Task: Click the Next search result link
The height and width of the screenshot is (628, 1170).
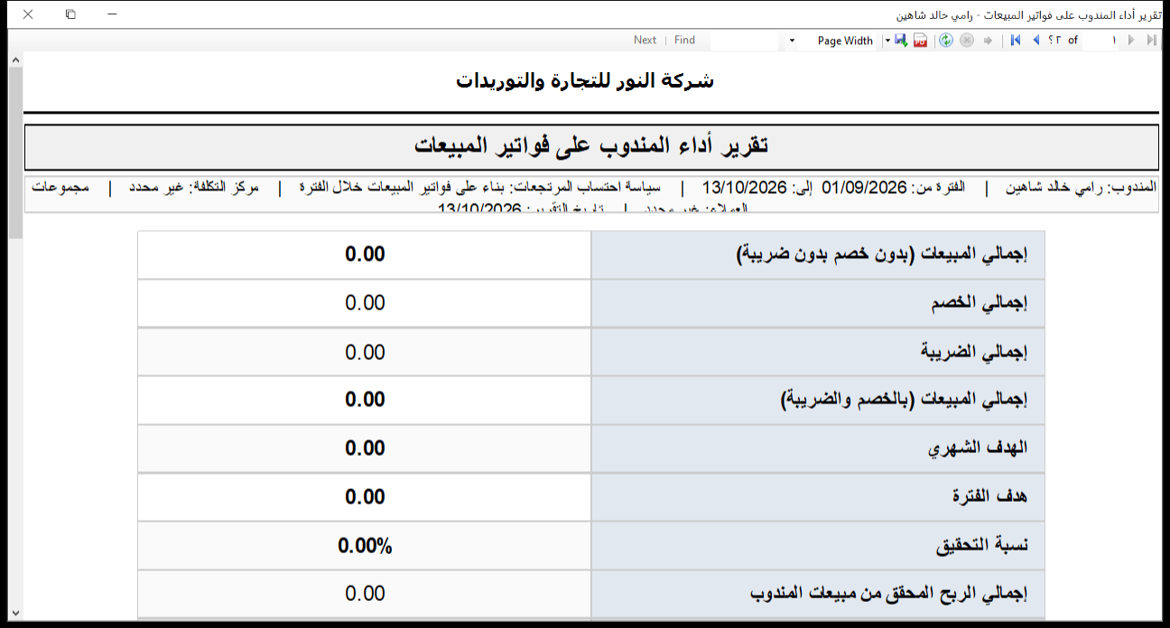Action: click(x=645, y=40)
